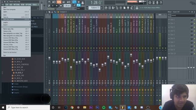Click the one-click audio recording microphone icon
The height and width of the screenshot is (110, 196).
[x=157, y=2]
